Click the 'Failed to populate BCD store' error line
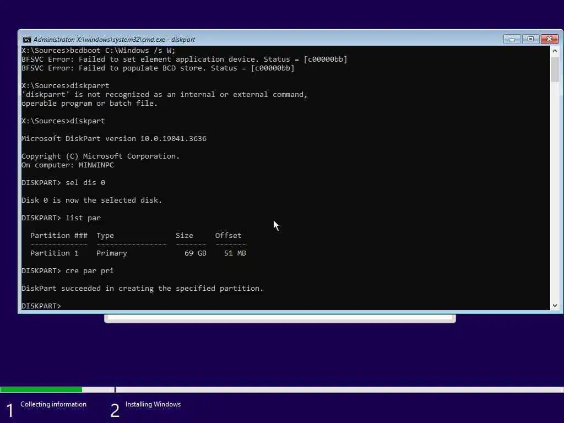 (158, 68)
